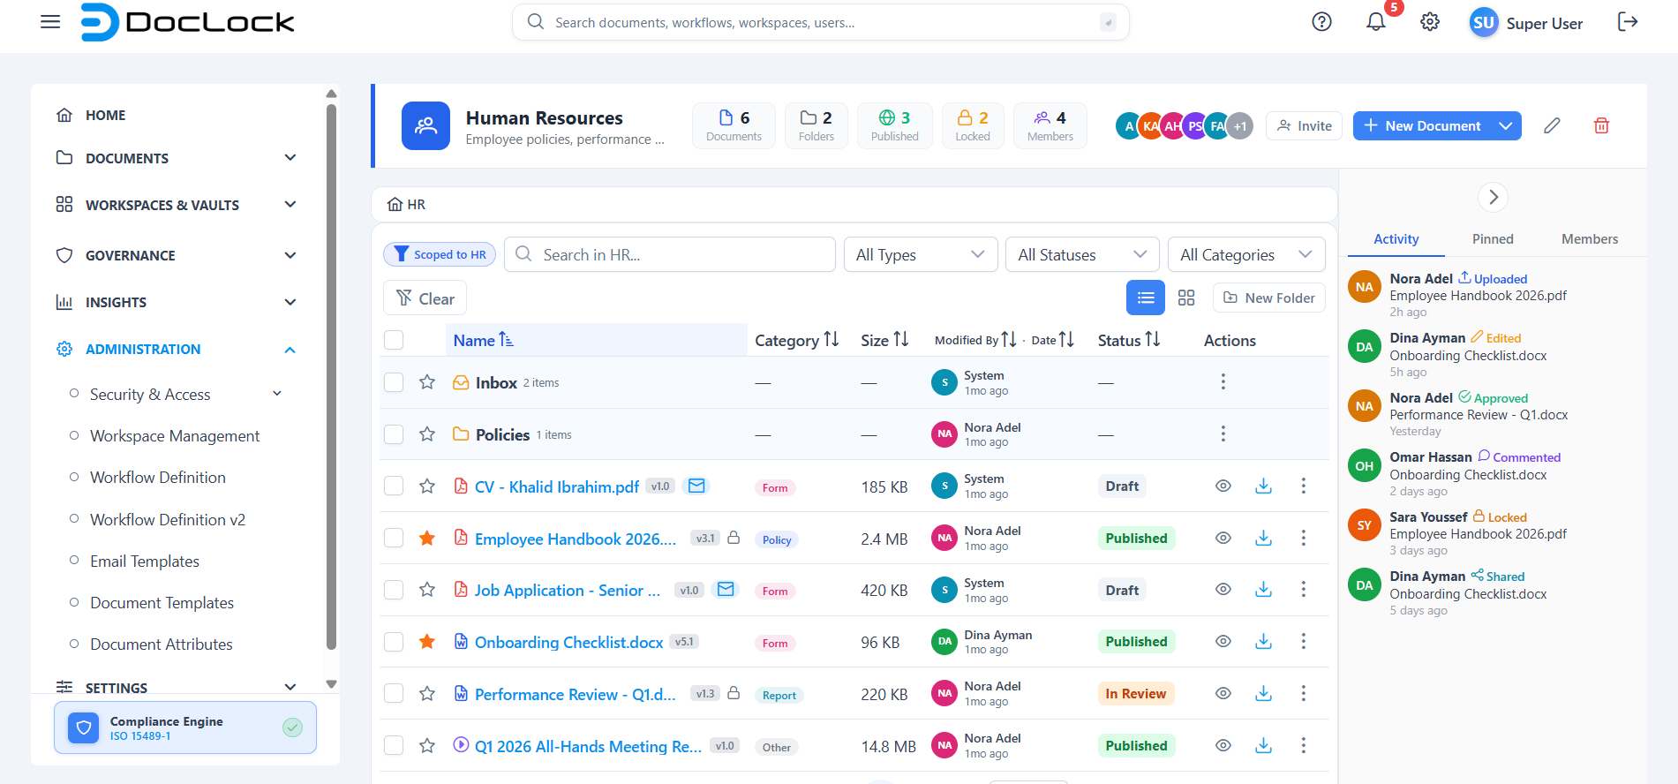Download Q1 2026 All-Hands Meeting recording

point(1264,745)
